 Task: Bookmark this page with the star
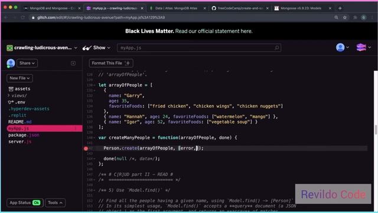pos(345,17)
